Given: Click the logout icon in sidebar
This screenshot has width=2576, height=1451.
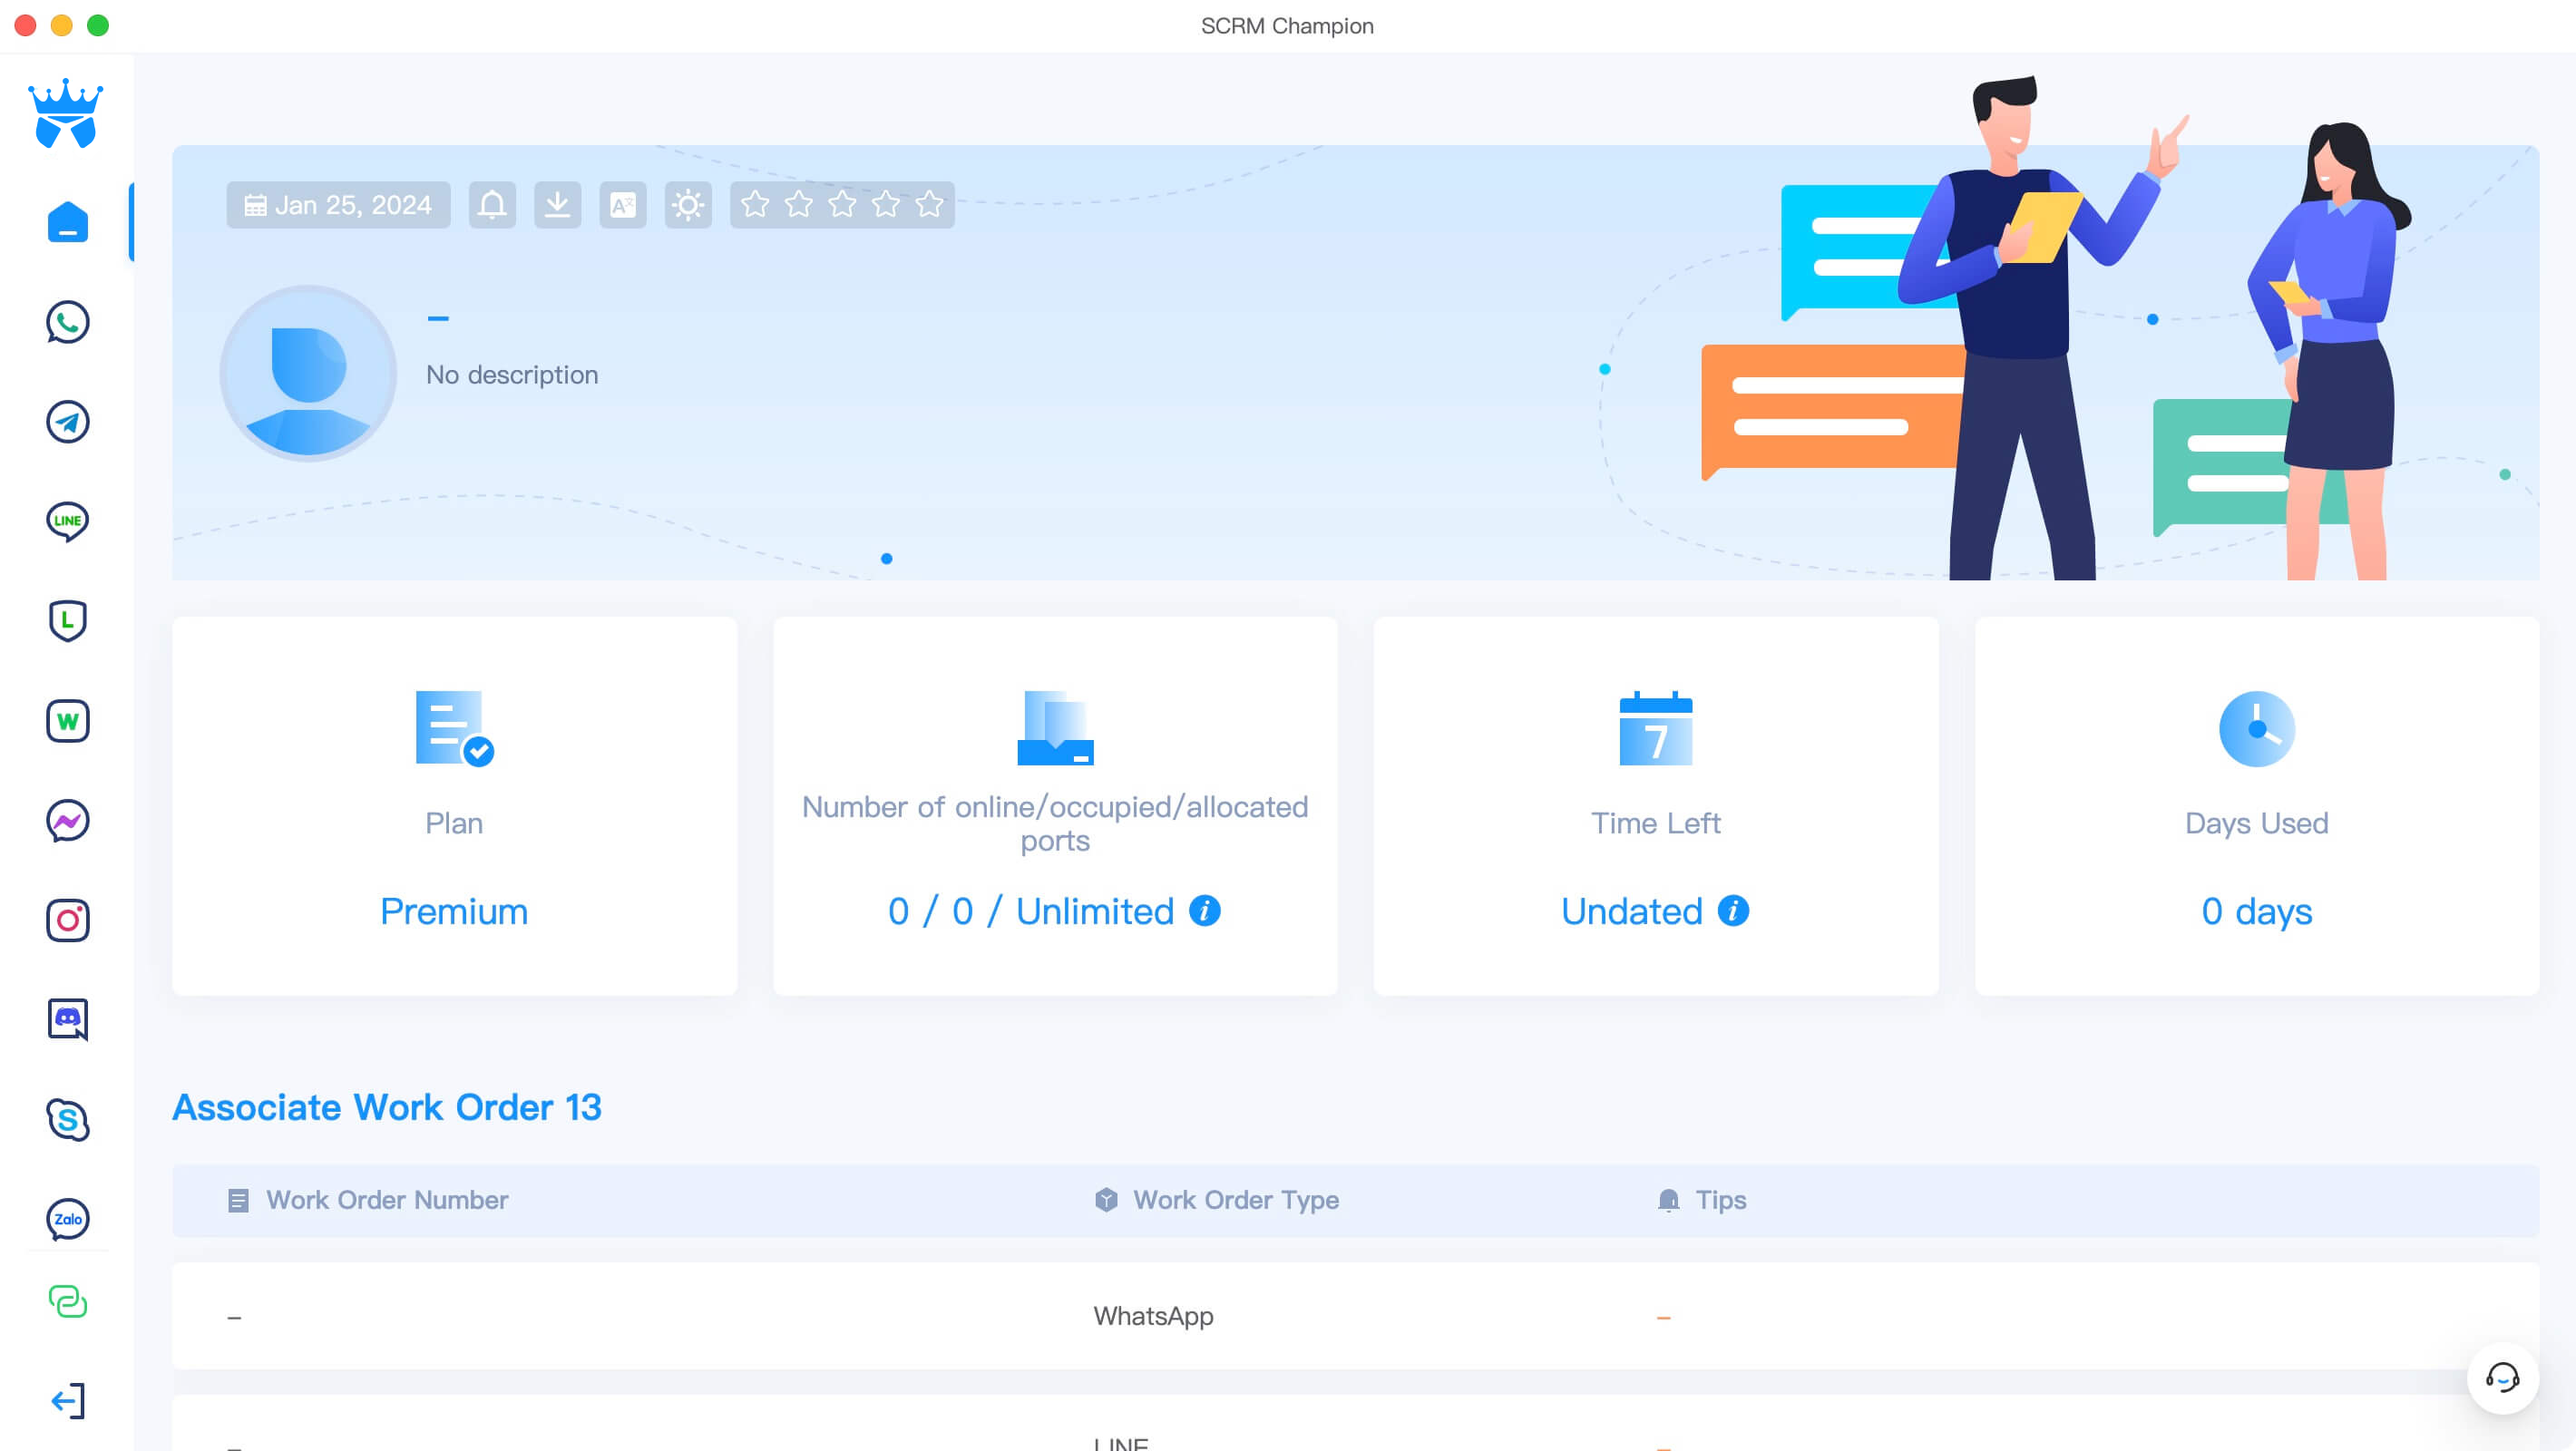Looking at the screenshot, I should point(67,1400).
